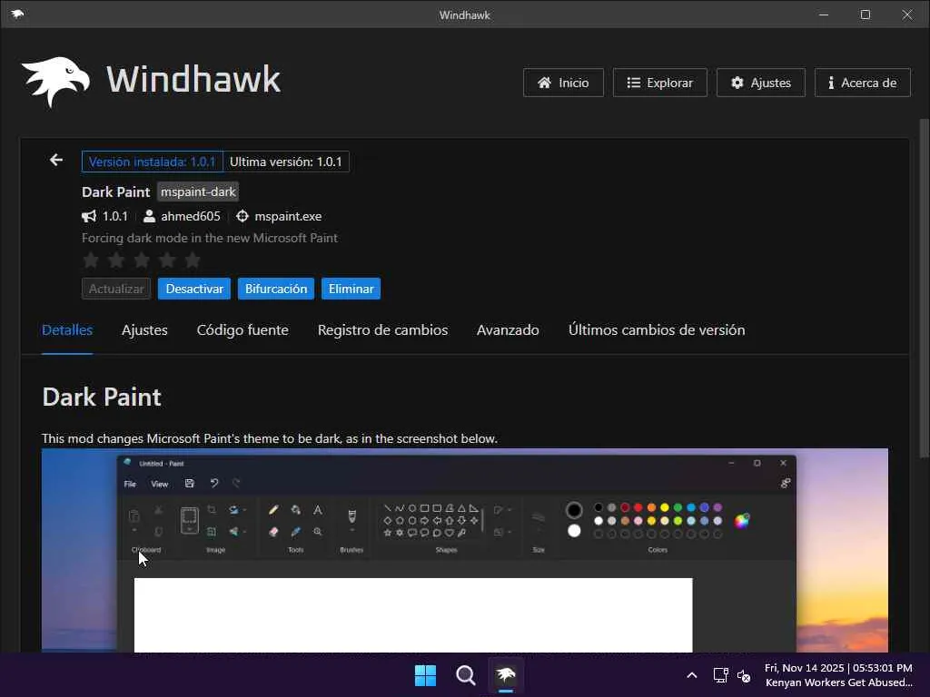
Task: Click the Windhawk eagle logo in header
Action: [55, 81]
